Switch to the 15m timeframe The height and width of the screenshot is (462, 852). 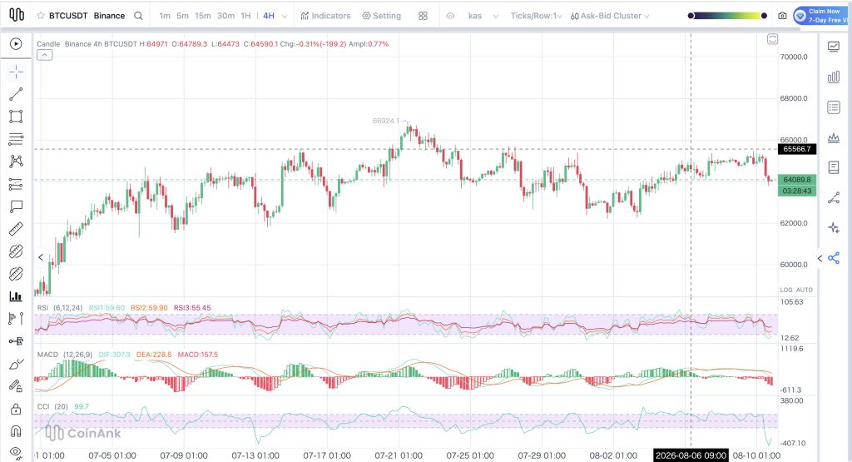pos(203,16)
